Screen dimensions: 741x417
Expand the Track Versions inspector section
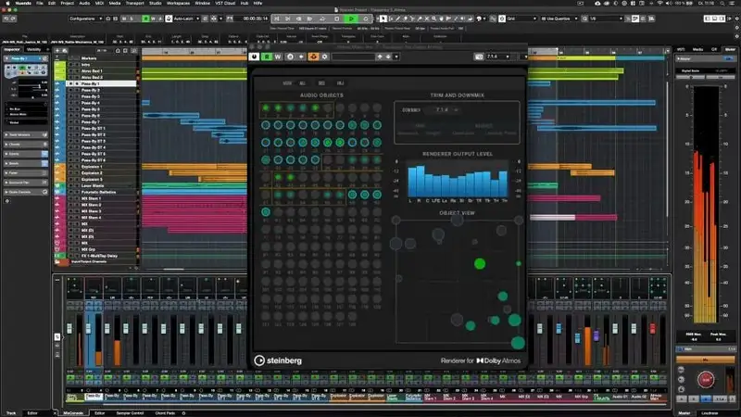26,134
